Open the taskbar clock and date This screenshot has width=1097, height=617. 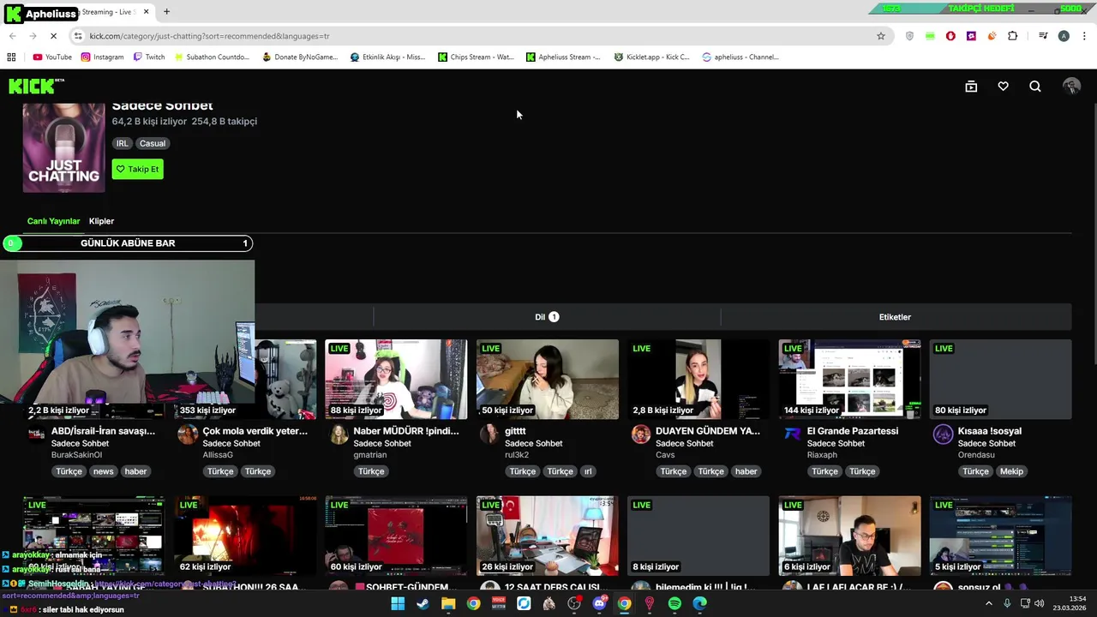click(x=1071, y=603)
